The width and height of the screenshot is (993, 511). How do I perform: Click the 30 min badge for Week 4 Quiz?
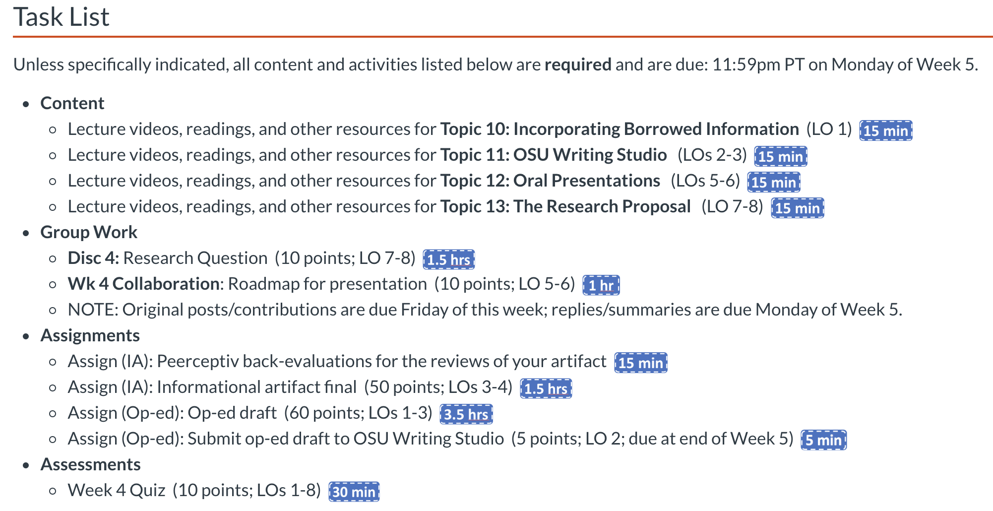click(354, 492)
